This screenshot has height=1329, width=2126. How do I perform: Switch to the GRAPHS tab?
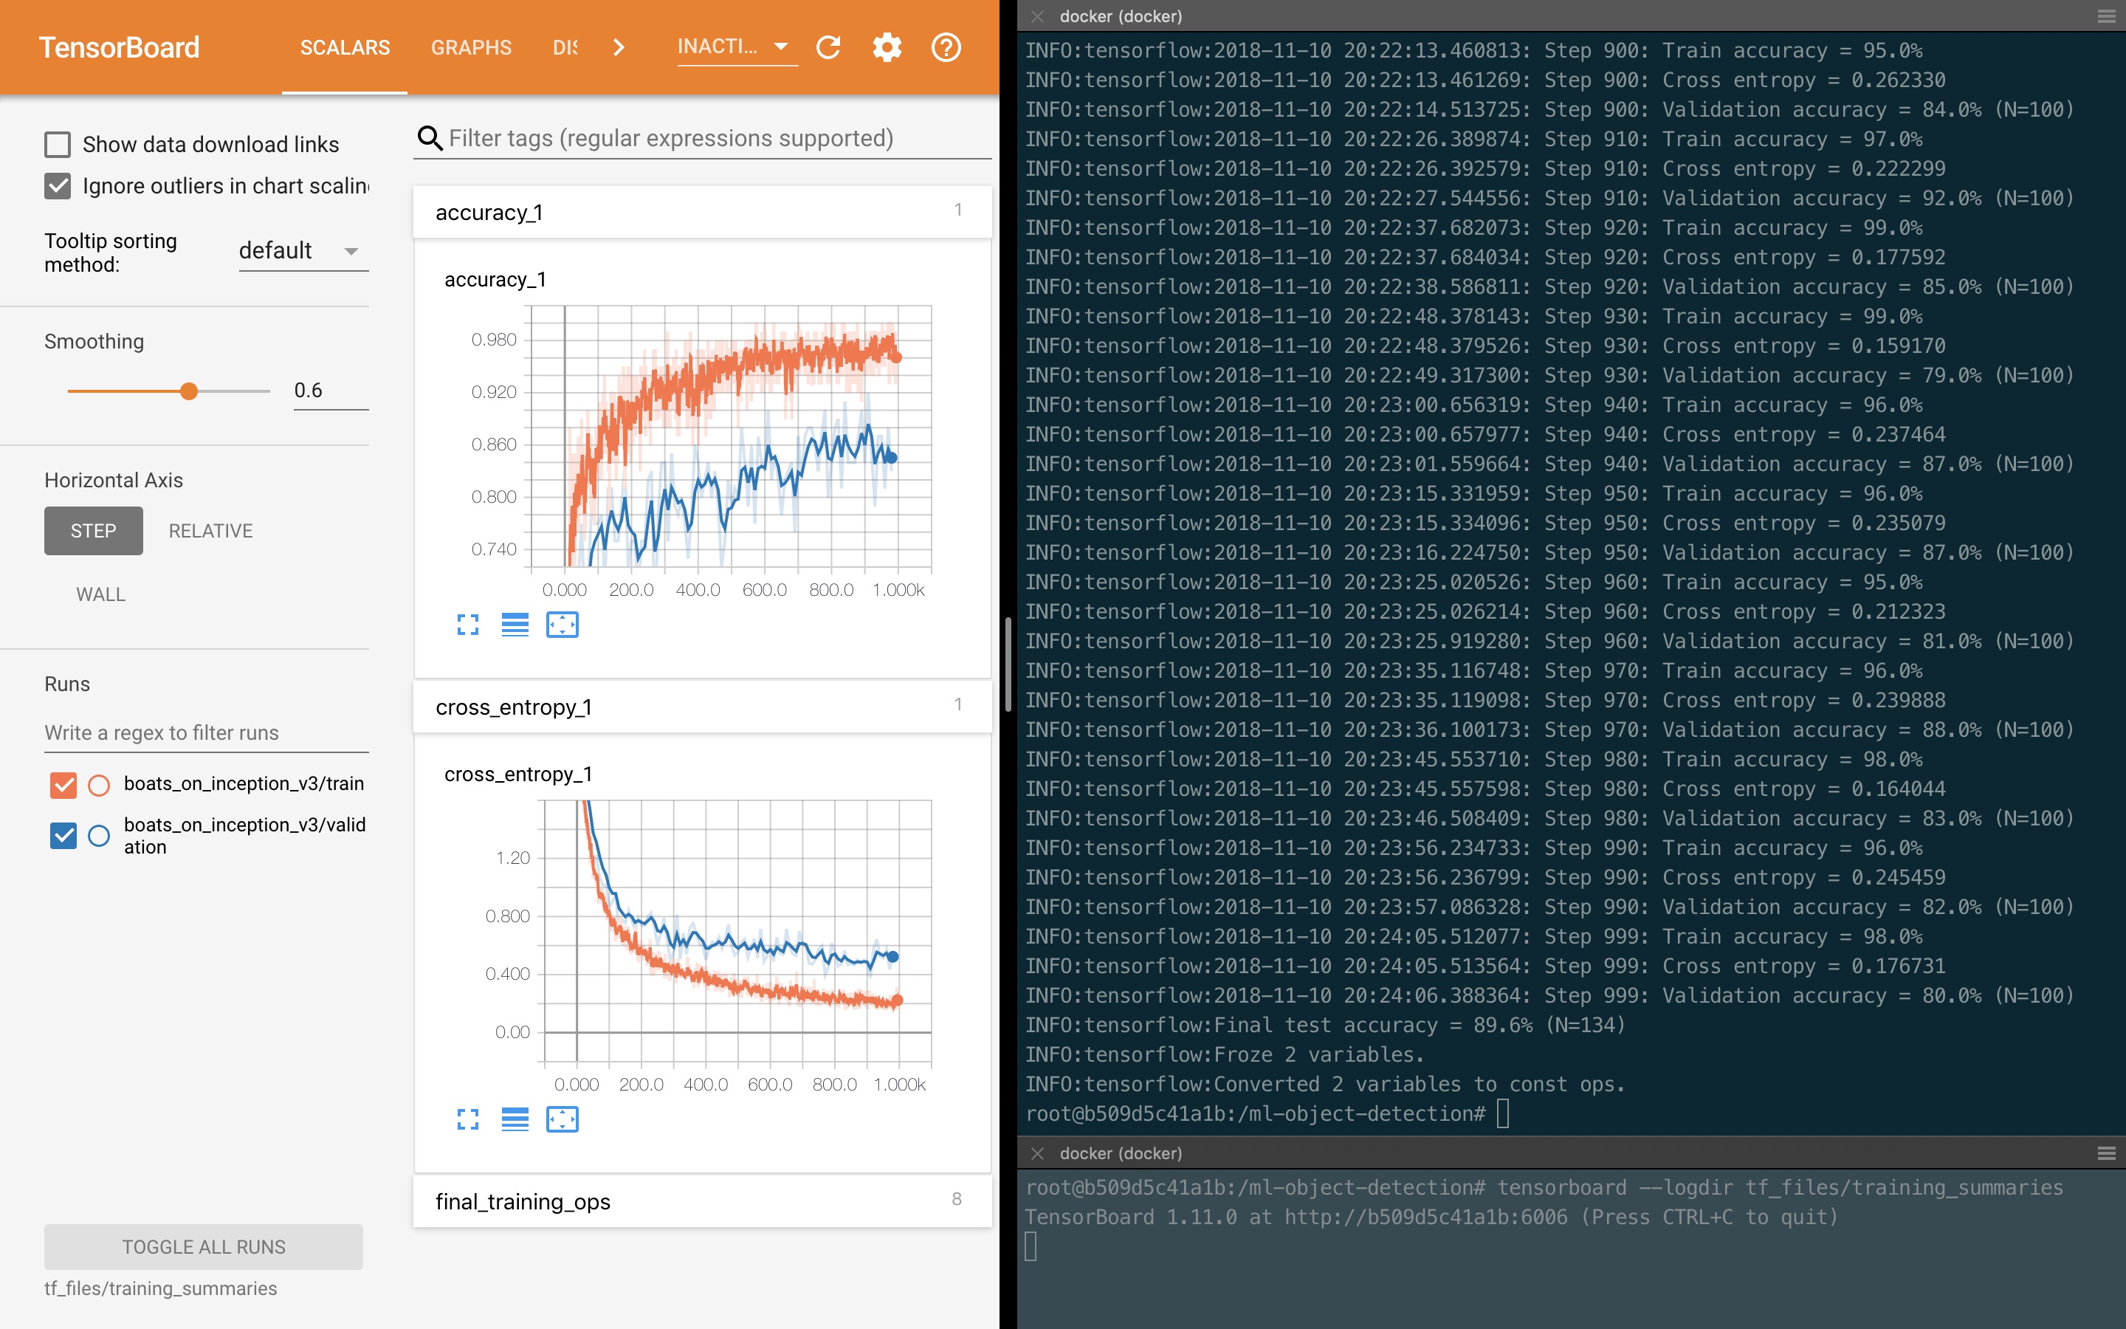click(x=471, y=47)
